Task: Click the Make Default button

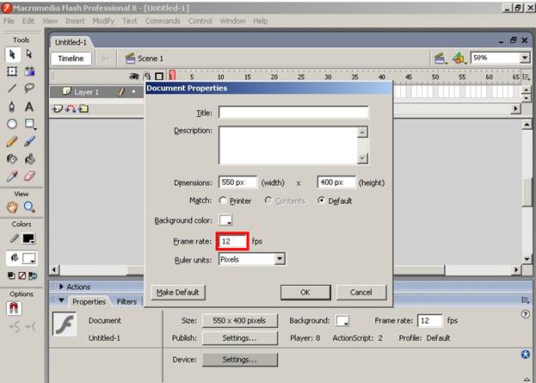Action: (178, 293)
